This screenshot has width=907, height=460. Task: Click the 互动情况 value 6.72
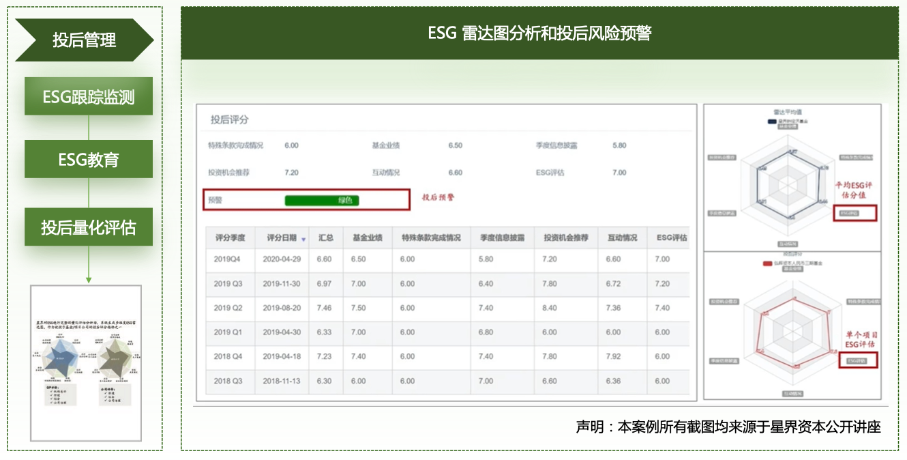point(614,284)
